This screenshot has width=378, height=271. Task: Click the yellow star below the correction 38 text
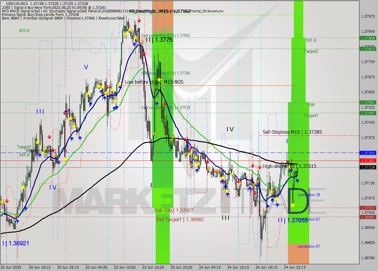293,205
